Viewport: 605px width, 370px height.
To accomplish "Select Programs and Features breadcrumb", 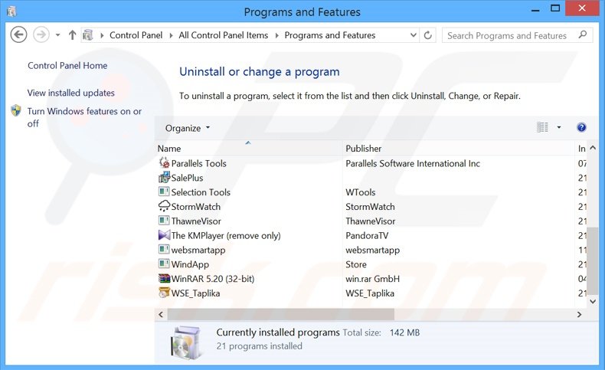I will (330, 35).
